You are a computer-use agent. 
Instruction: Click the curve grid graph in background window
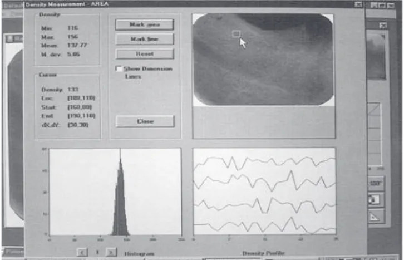[x=374, y=134]
